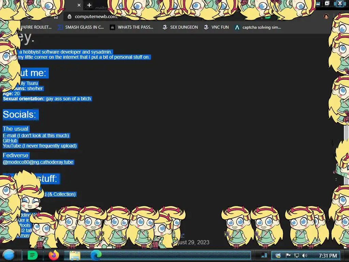Open Microsoft Edge from the taskbar

pos(96,255)
